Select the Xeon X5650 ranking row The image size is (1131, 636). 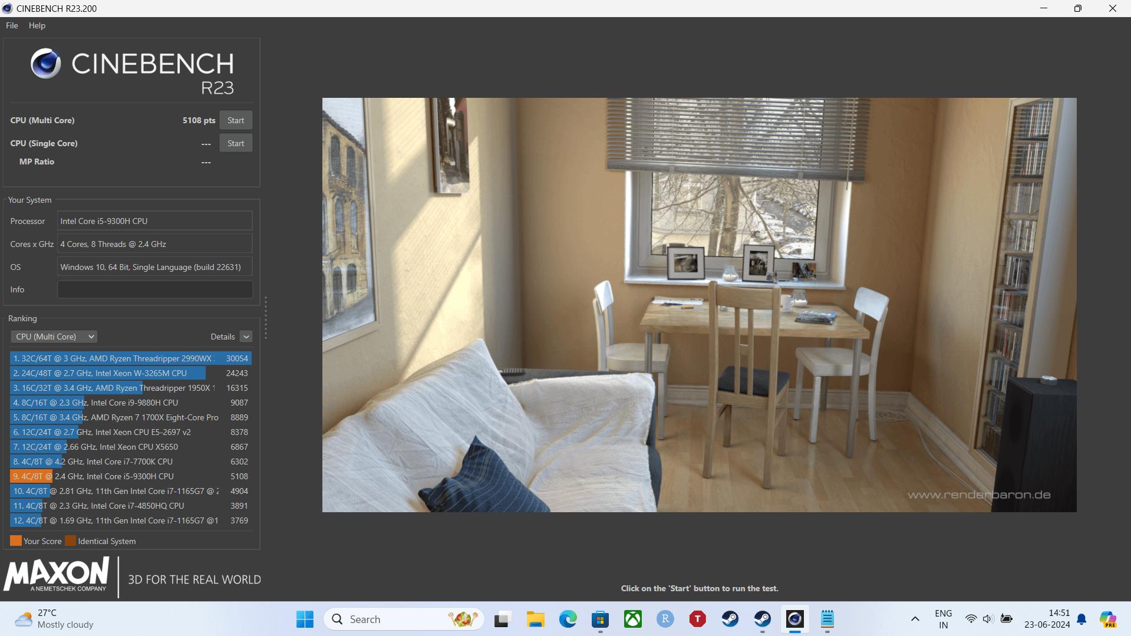131,447
